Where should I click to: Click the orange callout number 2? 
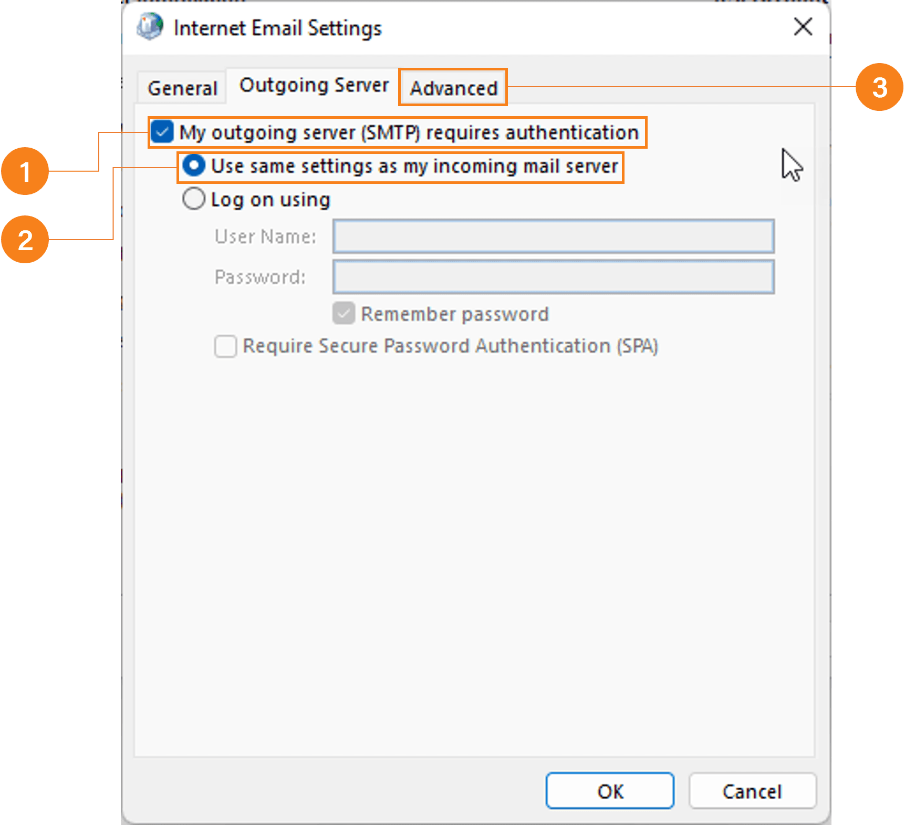pos(26,239)
